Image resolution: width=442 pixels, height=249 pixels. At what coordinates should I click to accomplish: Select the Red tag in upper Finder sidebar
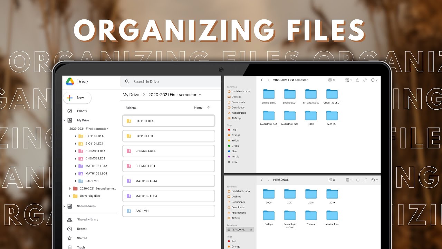tap(232, 130)
